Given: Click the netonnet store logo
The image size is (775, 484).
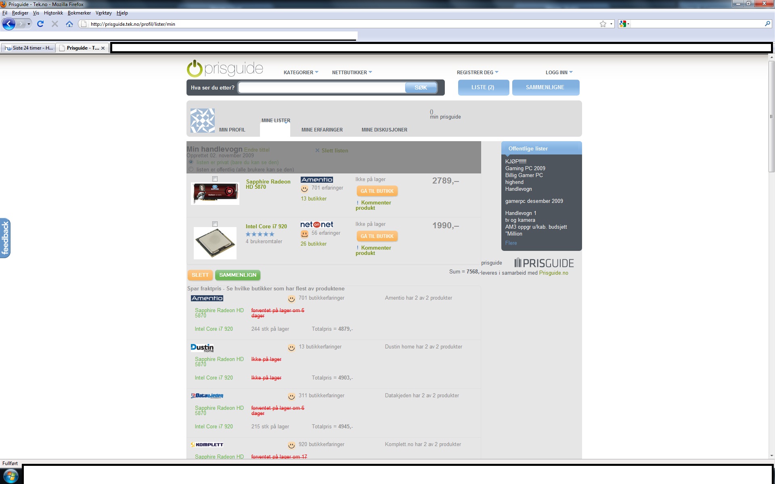Looking at the screenshot, I should pyautogui.click(x=317, y=224).
